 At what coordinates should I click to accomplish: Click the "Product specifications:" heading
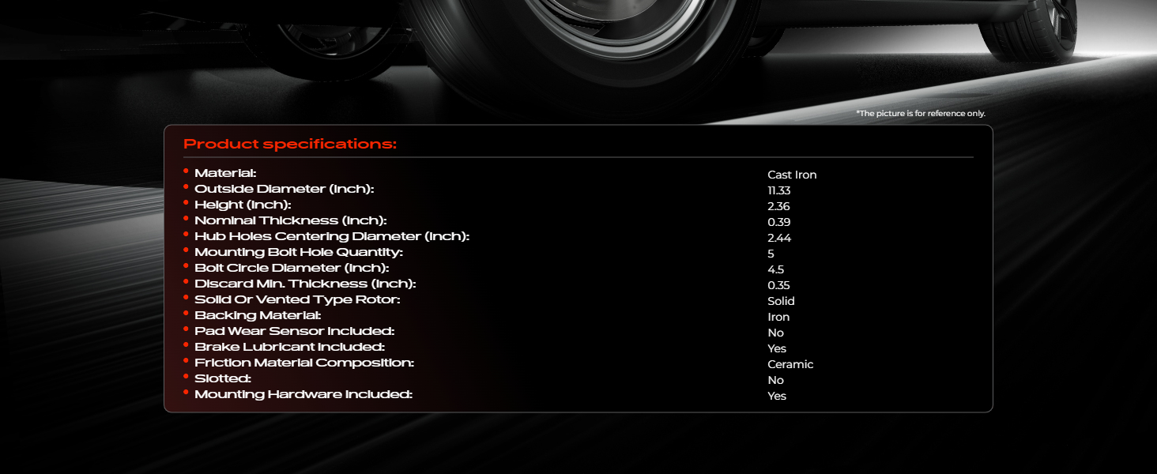pyautogui.click(x=289, y=144)
